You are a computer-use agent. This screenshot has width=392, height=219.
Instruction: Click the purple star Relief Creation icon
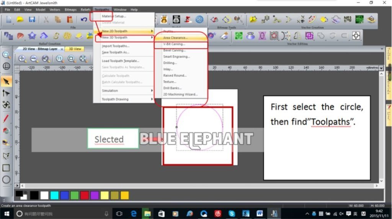[x=32, y=36]
